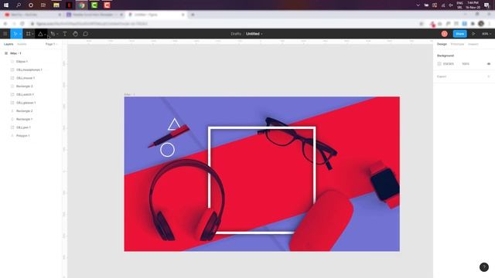Open the Move tool options arrow

click(x=20, y=34)
